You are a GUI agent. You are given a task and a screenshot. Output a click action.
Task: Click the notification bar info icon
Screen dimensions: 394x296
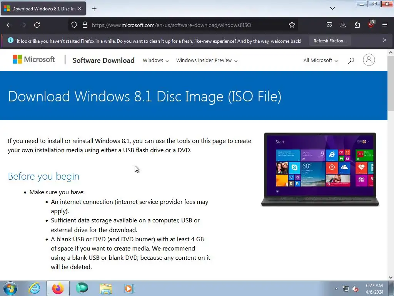pos(10,40)
